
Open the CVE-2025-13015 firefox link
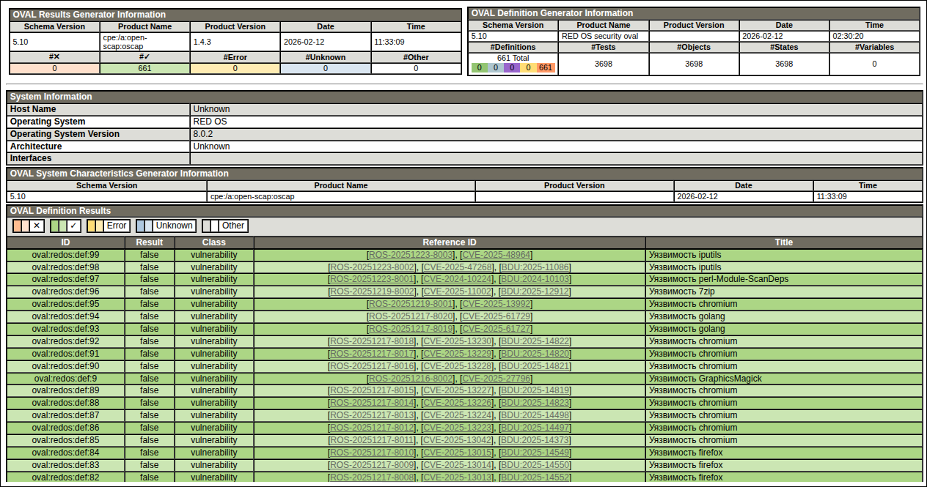click(x=458, y=453)
